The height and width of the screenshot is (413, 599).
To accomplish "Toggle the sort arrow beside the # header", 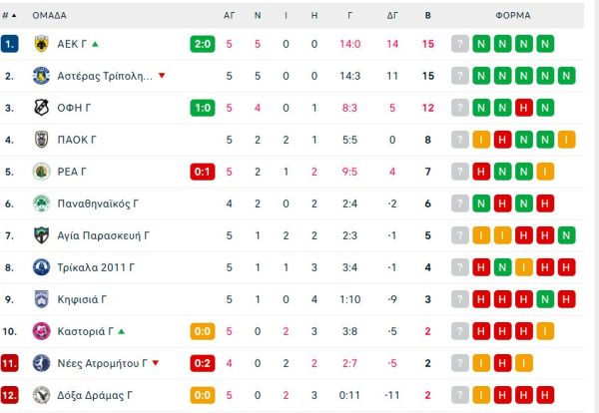I will 17,16.
